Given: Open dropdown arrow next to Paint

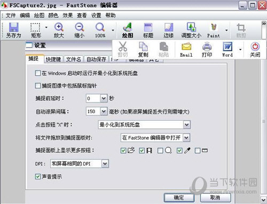Looking at the screenshot, I should [226, 30].
